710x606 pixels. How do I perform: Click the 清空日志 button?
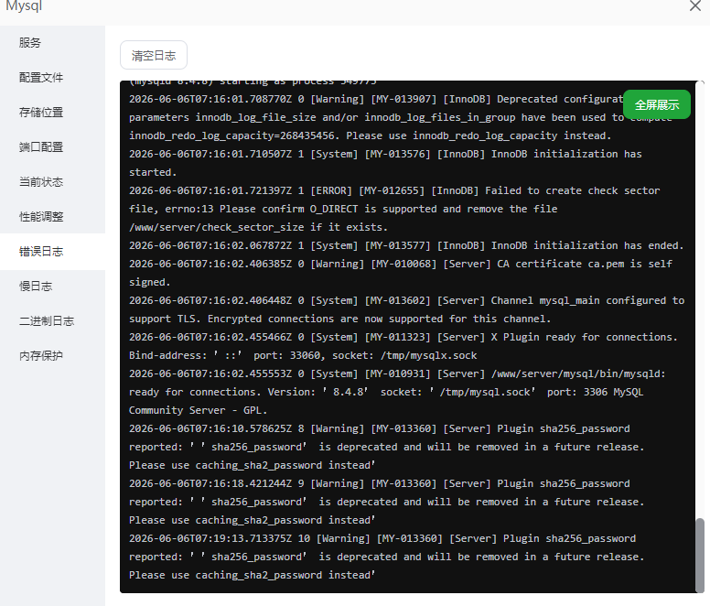[x=154, y=55]
